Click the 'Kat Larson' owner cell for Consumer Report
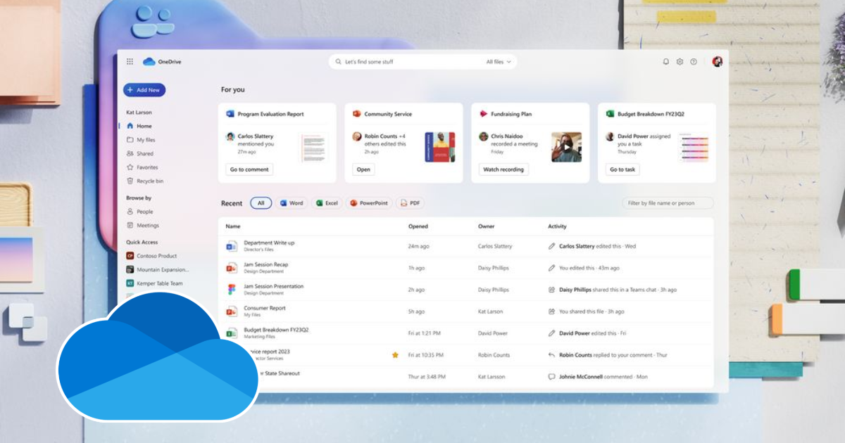 click(x=491, y=312)
